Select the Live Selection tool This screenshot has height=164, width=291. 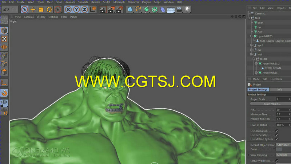click(x=24, y=9)
